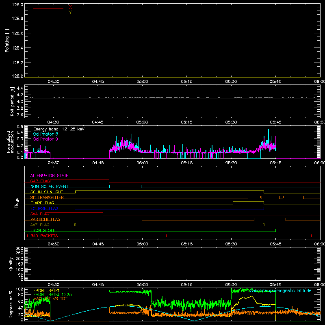Click the Pointing axis title
325x325 pixels.
tap(7, 41)
